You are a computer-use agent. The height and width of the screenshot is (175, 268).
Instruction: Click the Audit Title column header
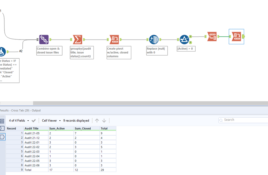36,128
